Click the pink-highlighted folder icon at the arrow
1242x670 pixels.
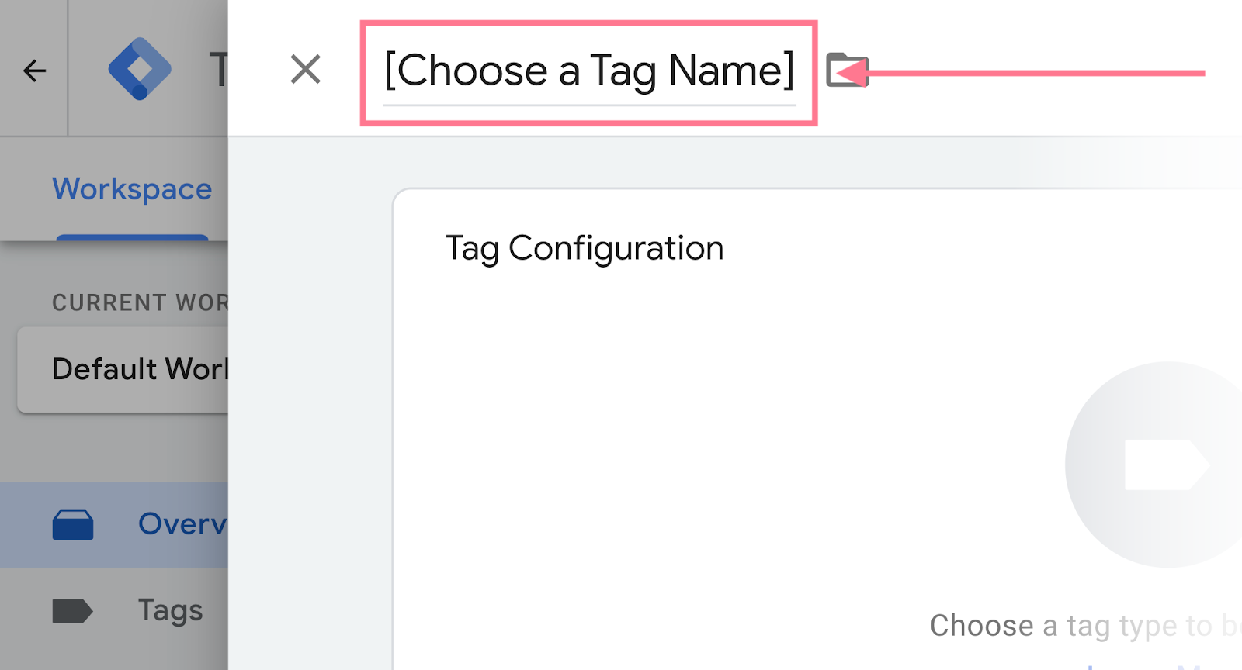click(846, 71)
